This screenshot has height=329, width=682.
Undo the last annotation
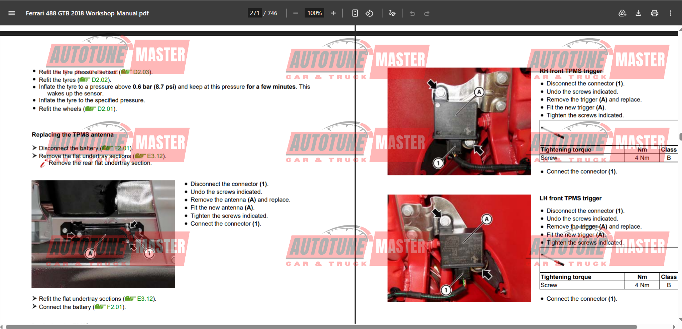412,13
